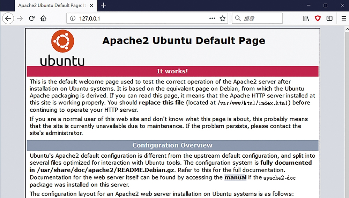
Task: Click /usr/share/doc/apache2/README.Debian.gz text
Action: (106, 170)
